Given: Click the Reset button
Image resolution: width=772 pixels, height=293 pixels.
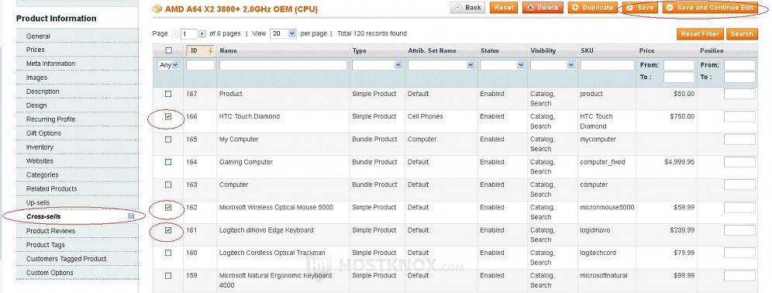Looking at the screenshot, I should 504,8.
